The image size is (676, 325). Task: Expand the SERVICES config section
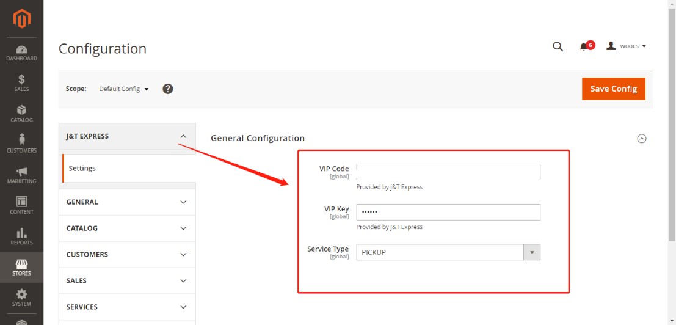pos(127,307)
